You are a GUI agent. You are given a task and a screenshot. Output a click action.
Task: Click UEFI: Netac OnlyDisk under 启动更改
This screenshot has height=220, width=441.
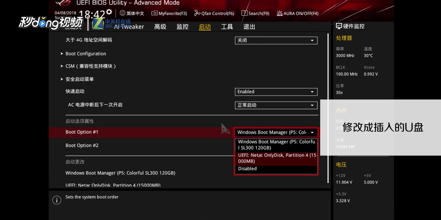[x=113, y=185]
